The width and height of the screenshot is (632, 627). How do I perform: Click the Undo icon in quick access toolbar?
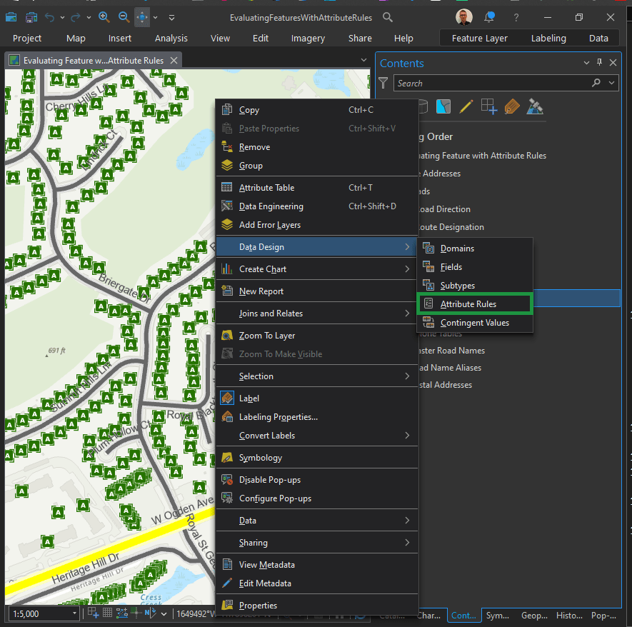50,17
